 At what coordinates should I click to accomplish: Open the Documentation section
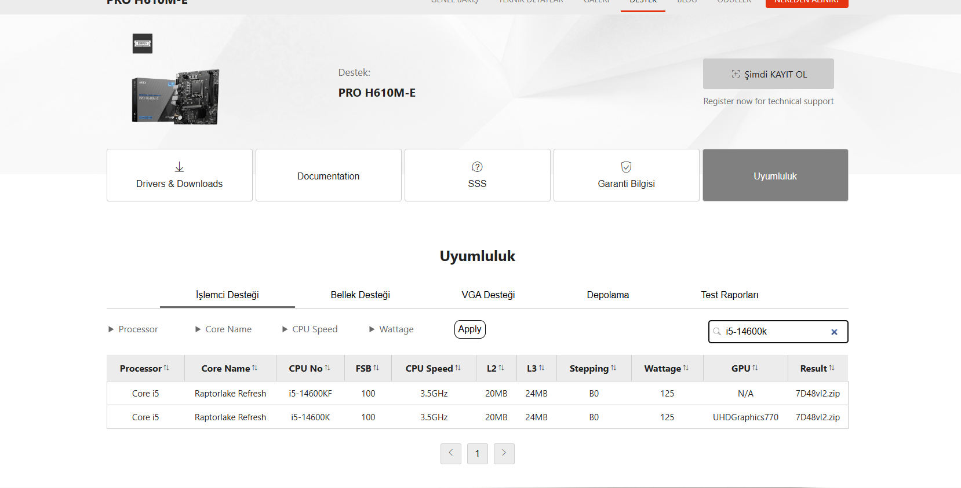[x=329, y=175]
